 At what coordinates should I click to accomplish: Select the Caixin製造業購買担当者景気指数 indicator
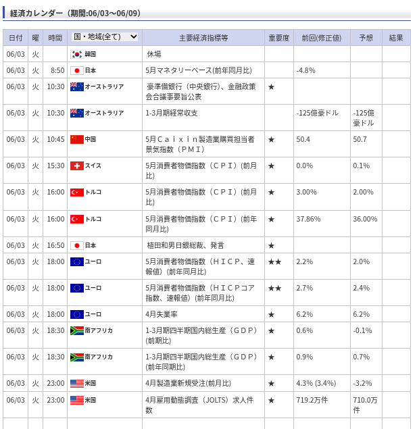point(200,145)
